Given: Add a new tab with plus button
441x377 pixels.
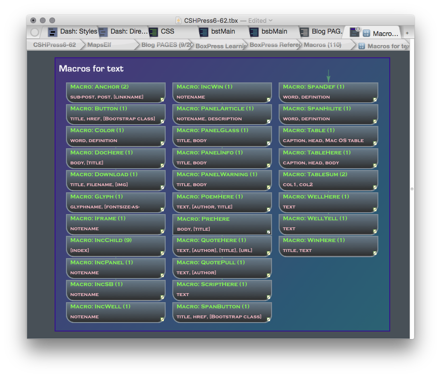Looking at the screenshot, I should tap(407, 33).
